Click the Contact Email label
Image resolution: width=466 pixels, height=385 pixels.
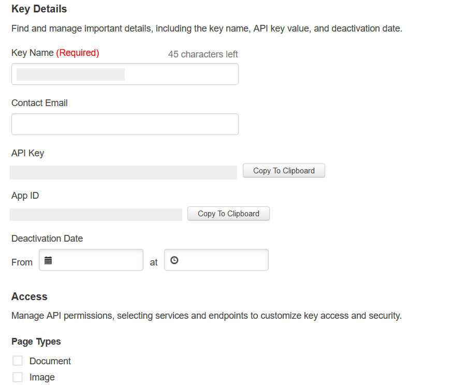(39, 103)
